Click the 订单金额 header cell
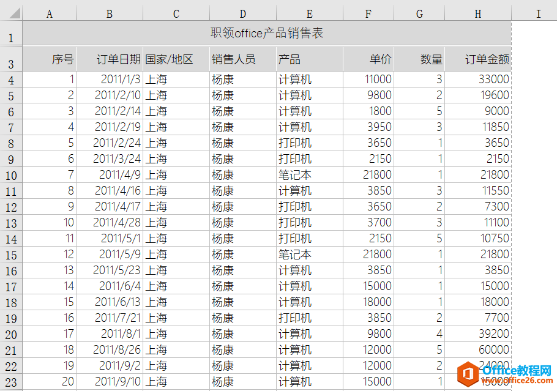 point(478,59)
